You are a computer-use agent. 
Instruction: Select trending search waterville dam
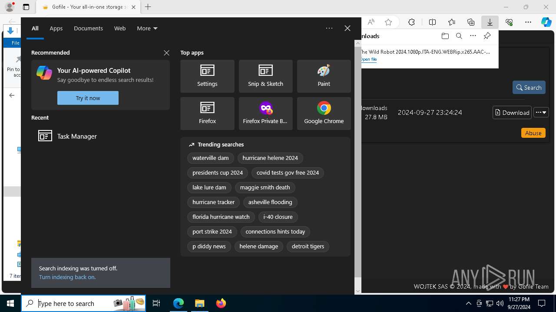211,158
